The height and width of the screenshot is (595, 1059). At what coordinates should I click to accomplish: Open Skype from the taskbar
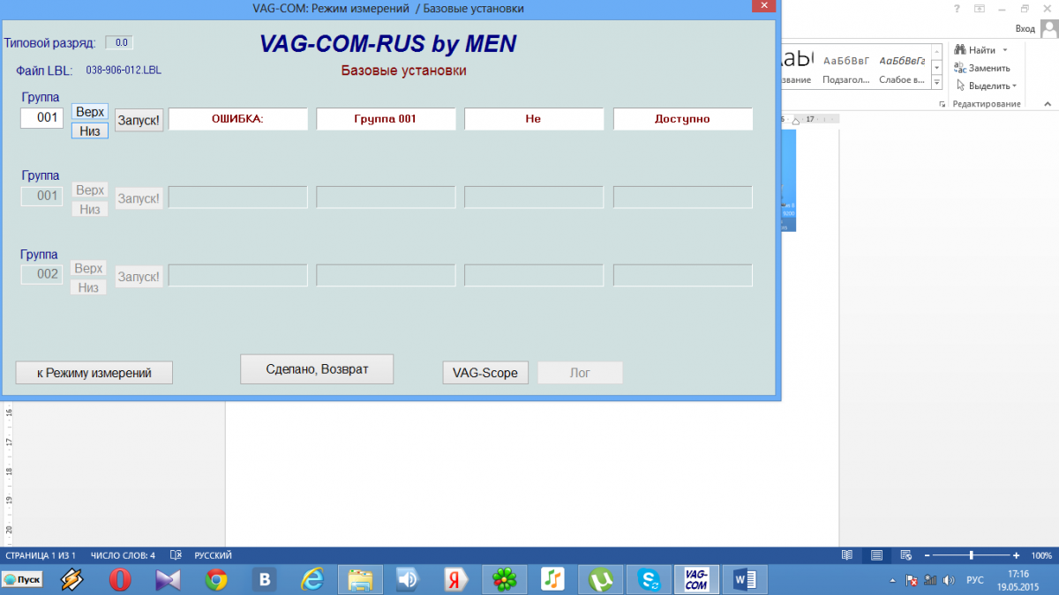(x=650, y=579)
